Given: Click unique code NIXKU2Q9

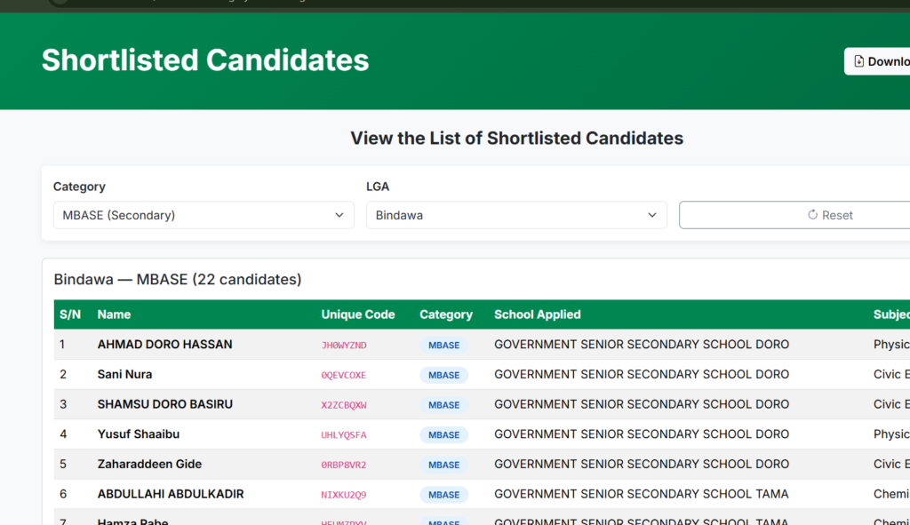Looking at the screenshot, I should point(344,495).
